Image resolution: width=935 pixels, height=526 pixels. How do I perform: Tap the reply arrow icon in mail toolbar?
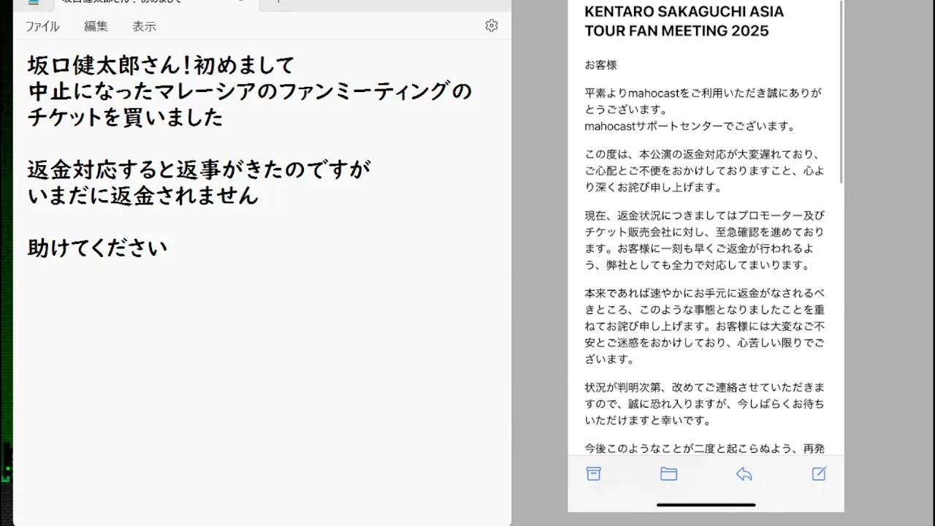pos(744,473)
